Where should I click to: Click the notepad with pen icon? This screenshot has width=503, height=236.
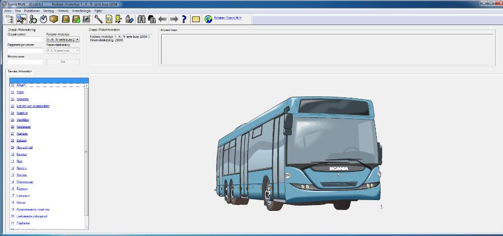coord(86,19)
